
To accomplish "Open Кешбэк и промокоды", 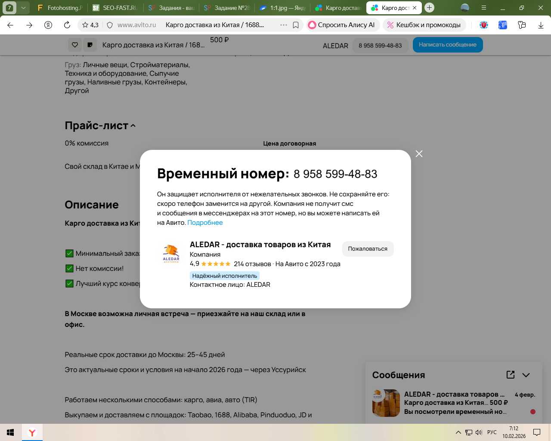I will tap(424, 25).
